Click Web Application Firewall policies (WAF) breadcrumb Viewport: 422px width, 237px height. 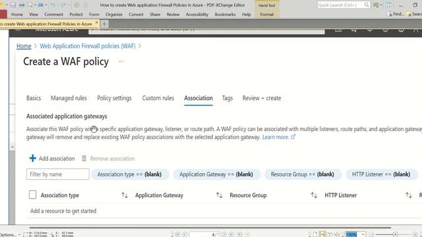88,46
